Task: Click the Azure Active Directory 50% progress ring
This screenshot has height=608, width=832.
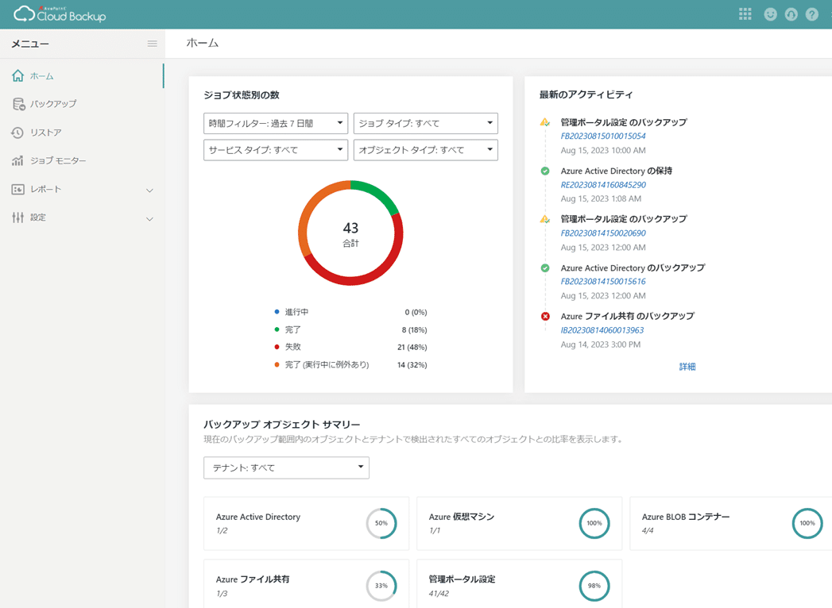Action: tap(381, 523)
